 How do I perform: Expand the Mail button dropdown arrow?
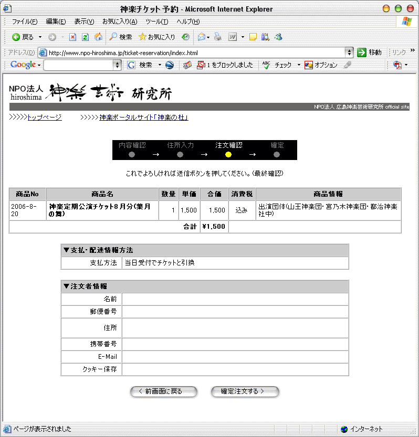tap(208, 37)
